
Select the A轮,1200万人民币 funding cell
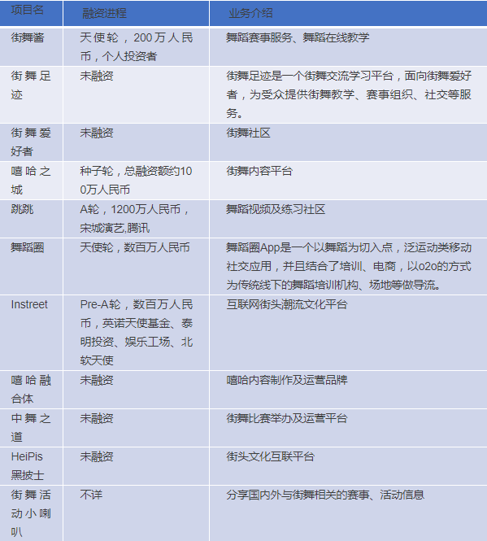(137, 219)
